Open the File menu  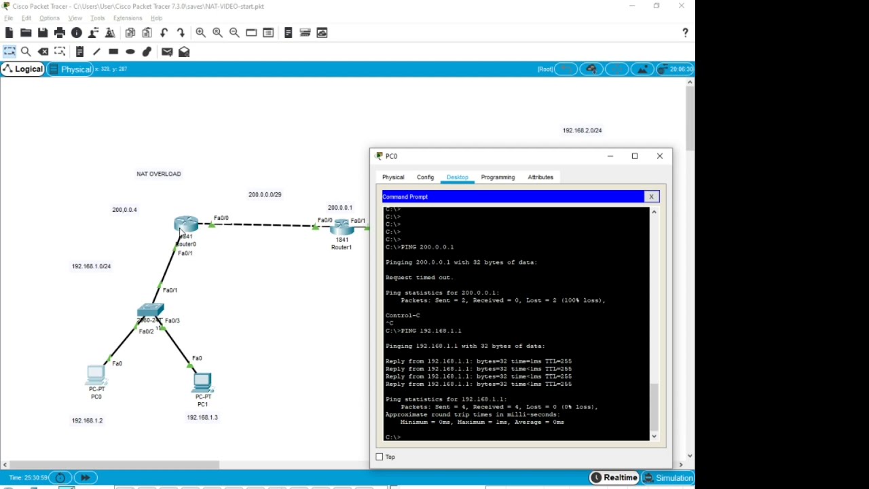[9, 18]
